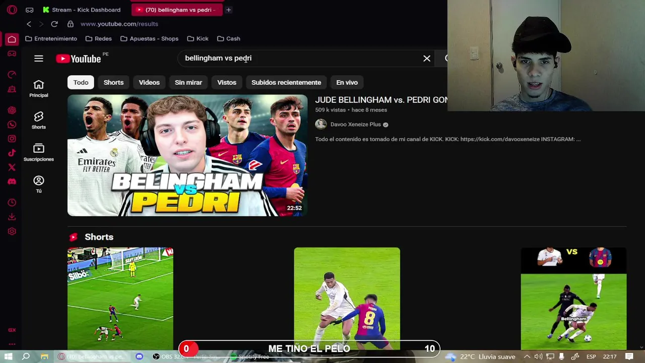Open TikTok from the Opera sidebar
The image size is (645, 363).
[x=12, y=153]
